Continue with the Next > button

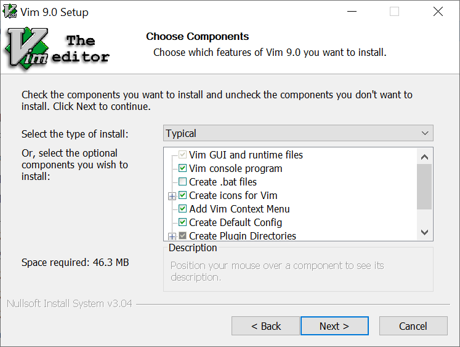[334, 326]
